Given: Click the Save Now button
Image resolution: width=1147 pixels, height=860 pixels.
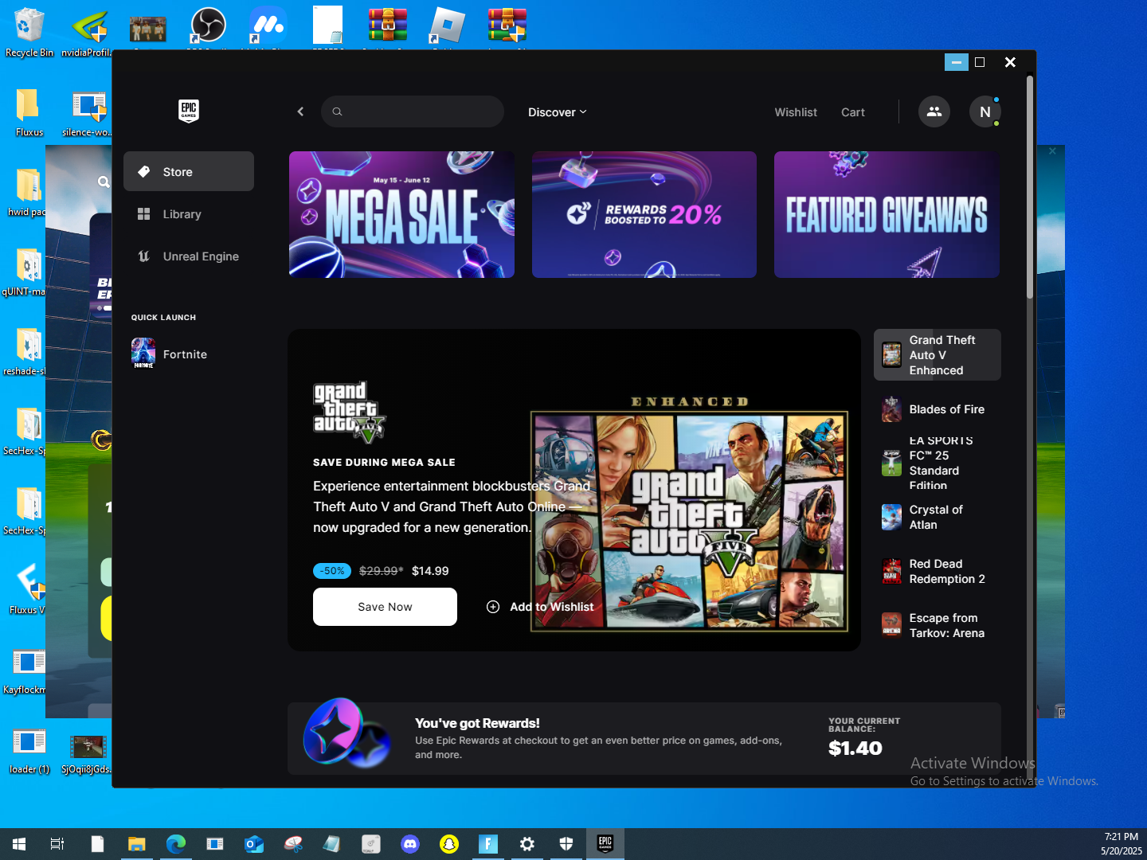Looking at the screenshot, I should tap(385, 607).
